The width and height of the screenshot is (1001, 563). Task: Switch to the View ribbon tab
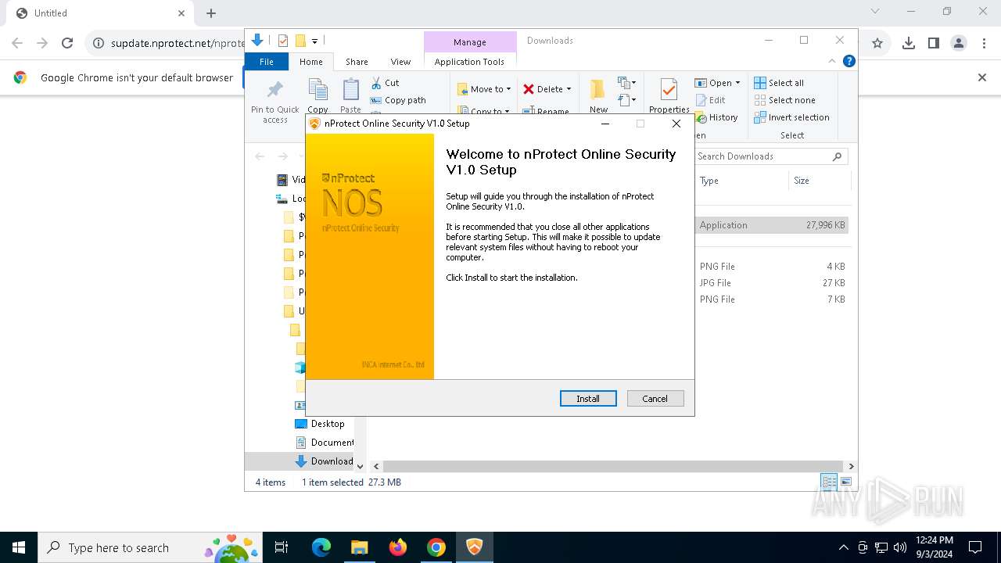coord(400,62)
